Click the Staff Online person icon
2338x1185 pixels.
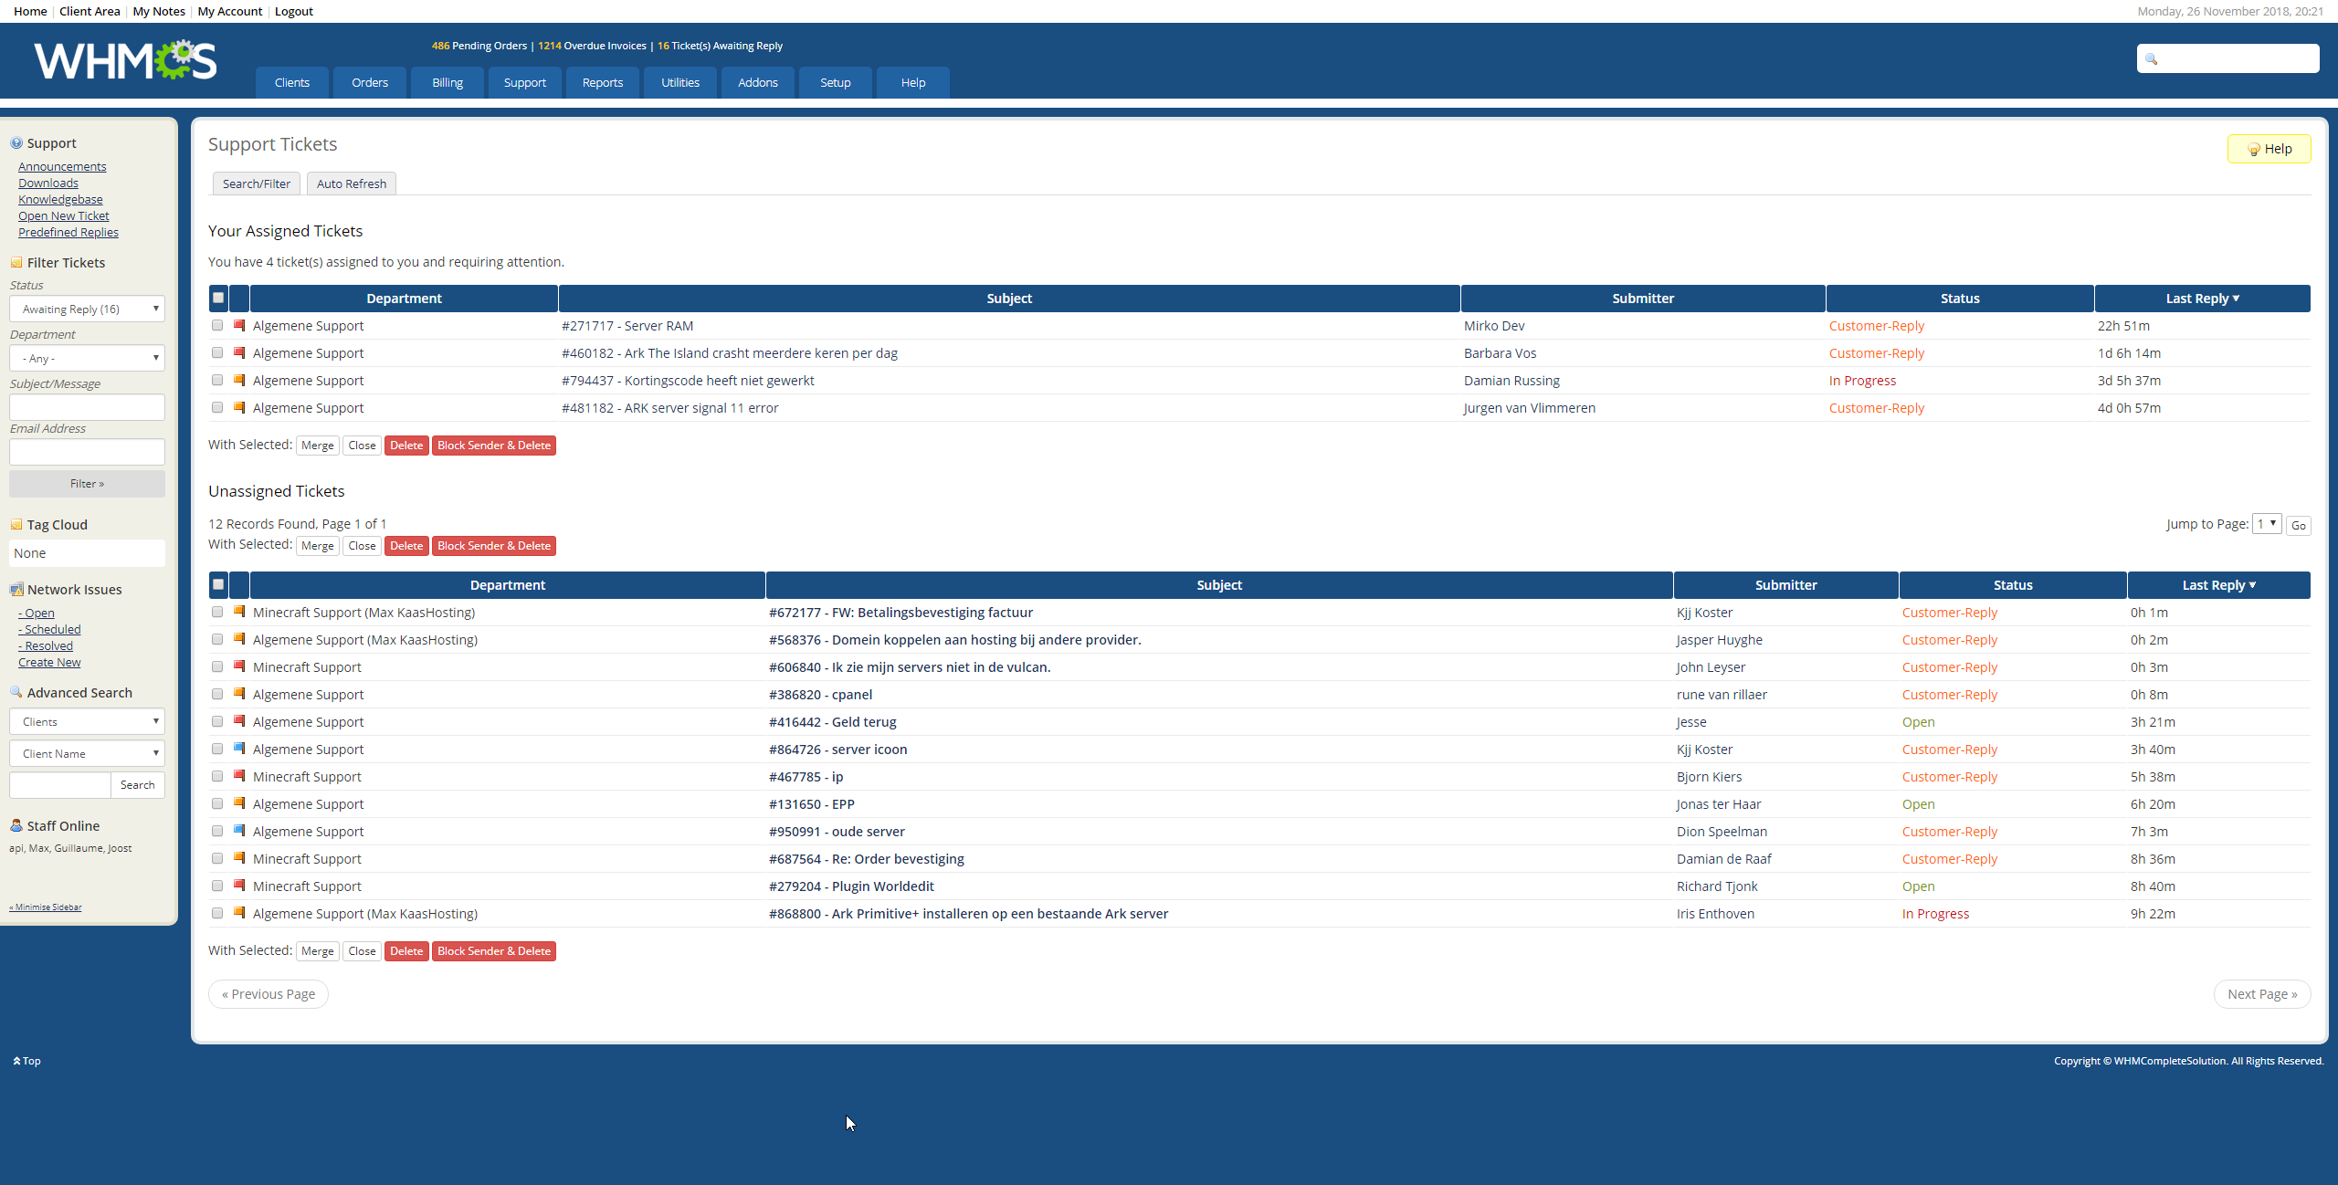point(16,825)
